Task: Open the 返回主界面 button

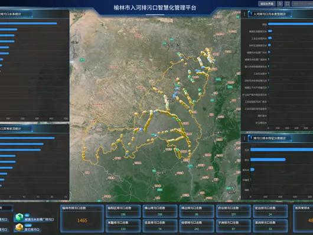Action: [267, 4]
